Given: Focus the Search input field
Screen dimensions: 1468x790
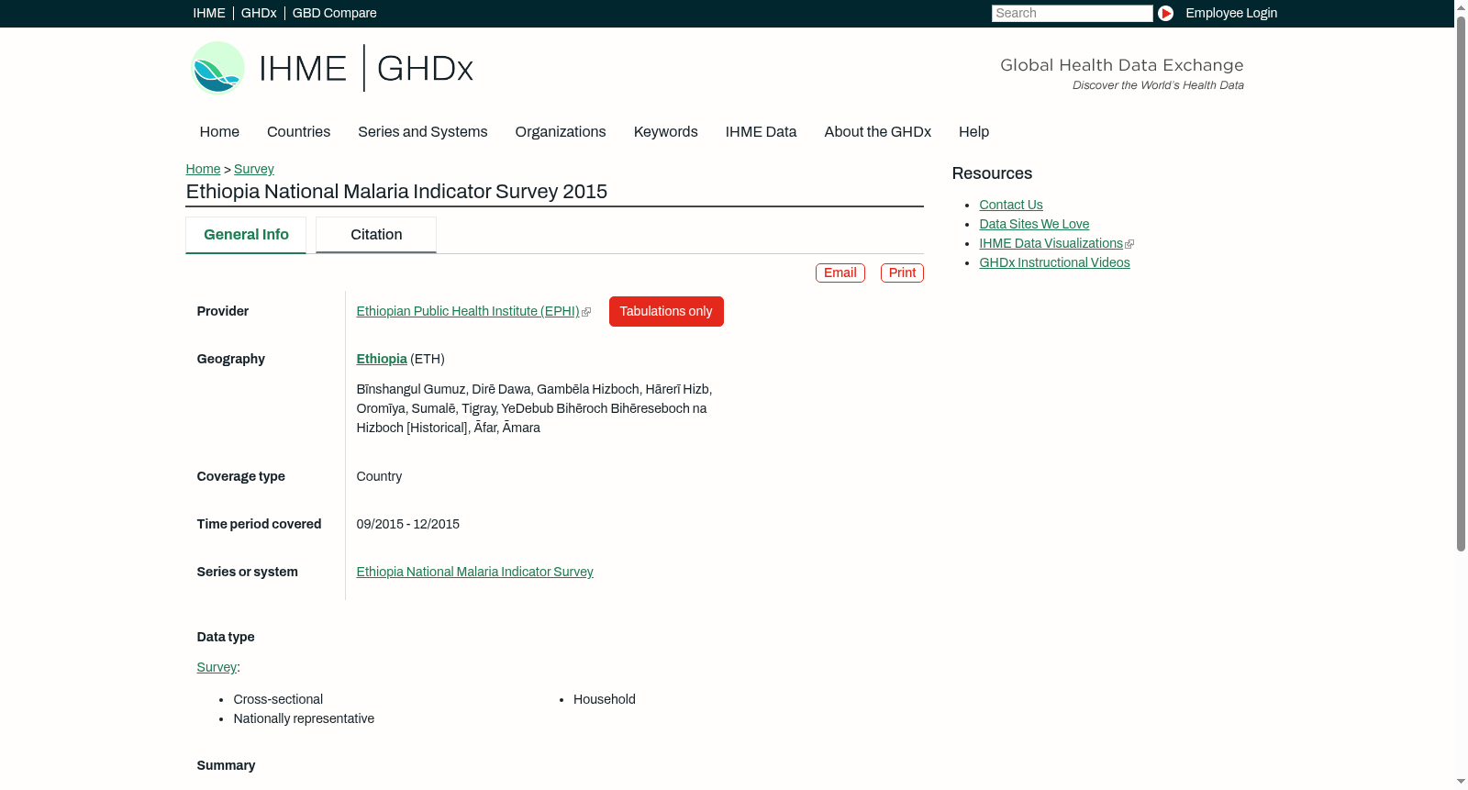Looking at the screenshot, I should pyautogui.click(x=1072, y=13).
